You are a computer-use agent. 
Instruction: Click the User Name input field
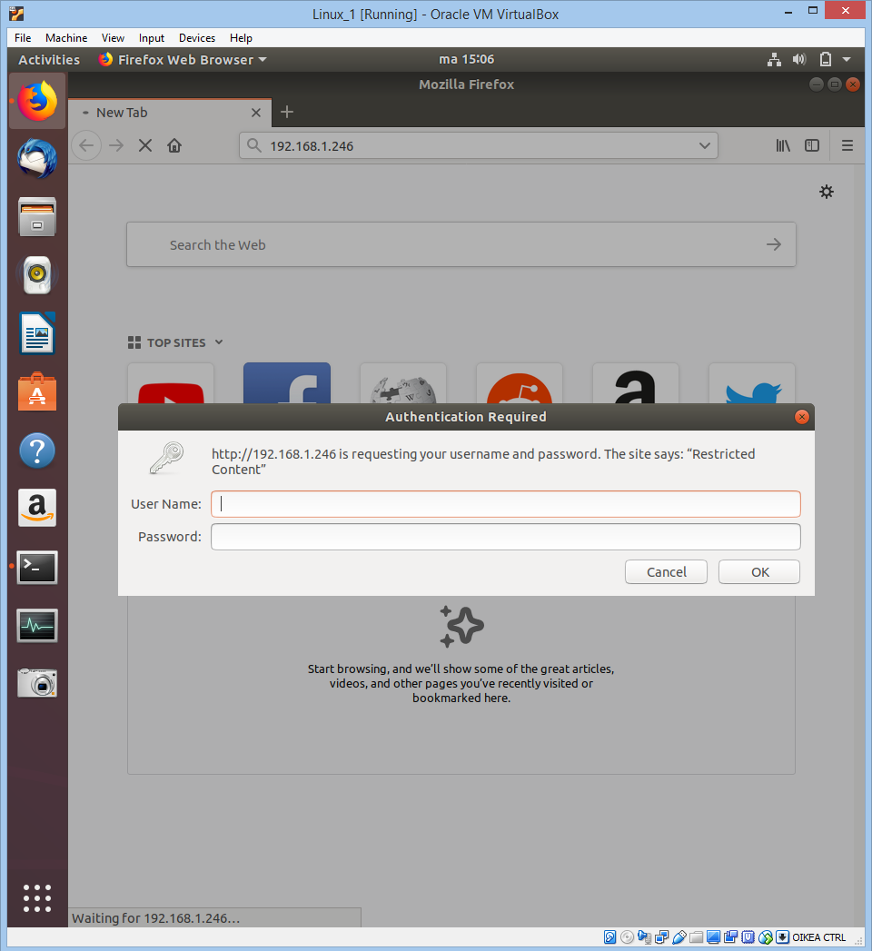(505, 503)
